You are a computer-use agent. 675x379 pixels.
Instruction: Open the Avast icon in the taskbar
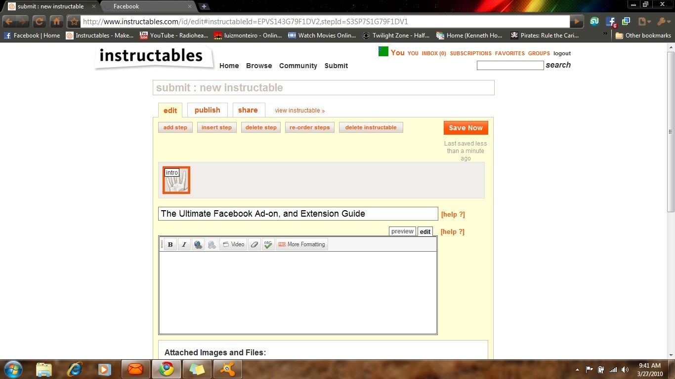(x=227, y=369)
